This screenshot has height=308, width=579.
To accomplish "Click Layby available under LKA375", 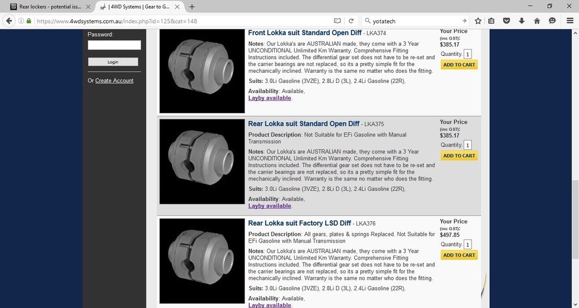I will tap(270, 206).
